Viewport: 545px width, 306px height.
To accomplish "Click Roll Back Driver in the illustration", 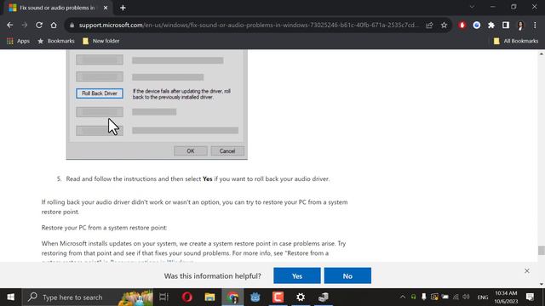I will pos(100,93).
